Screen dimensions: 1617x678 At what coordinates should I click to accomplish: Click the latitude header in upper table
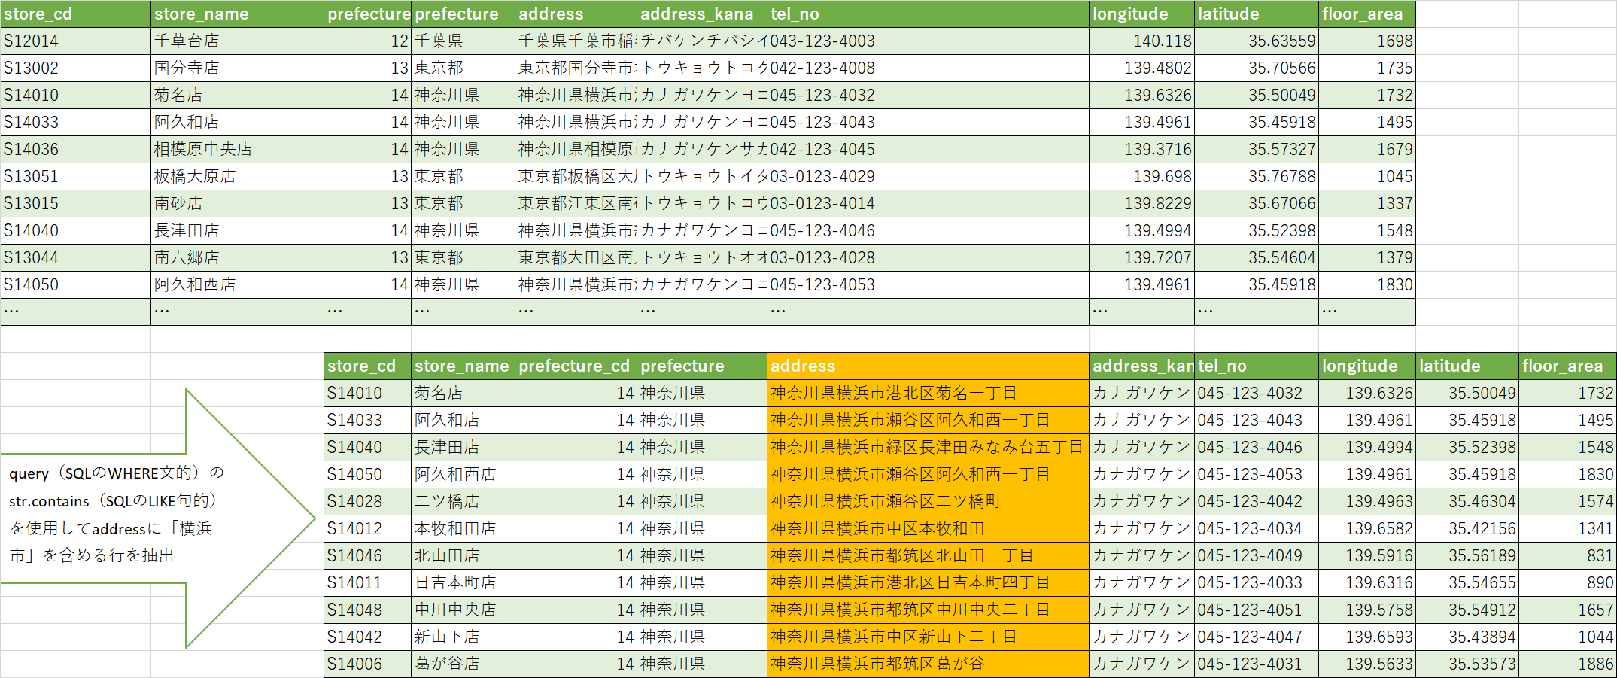[1234, 14]
